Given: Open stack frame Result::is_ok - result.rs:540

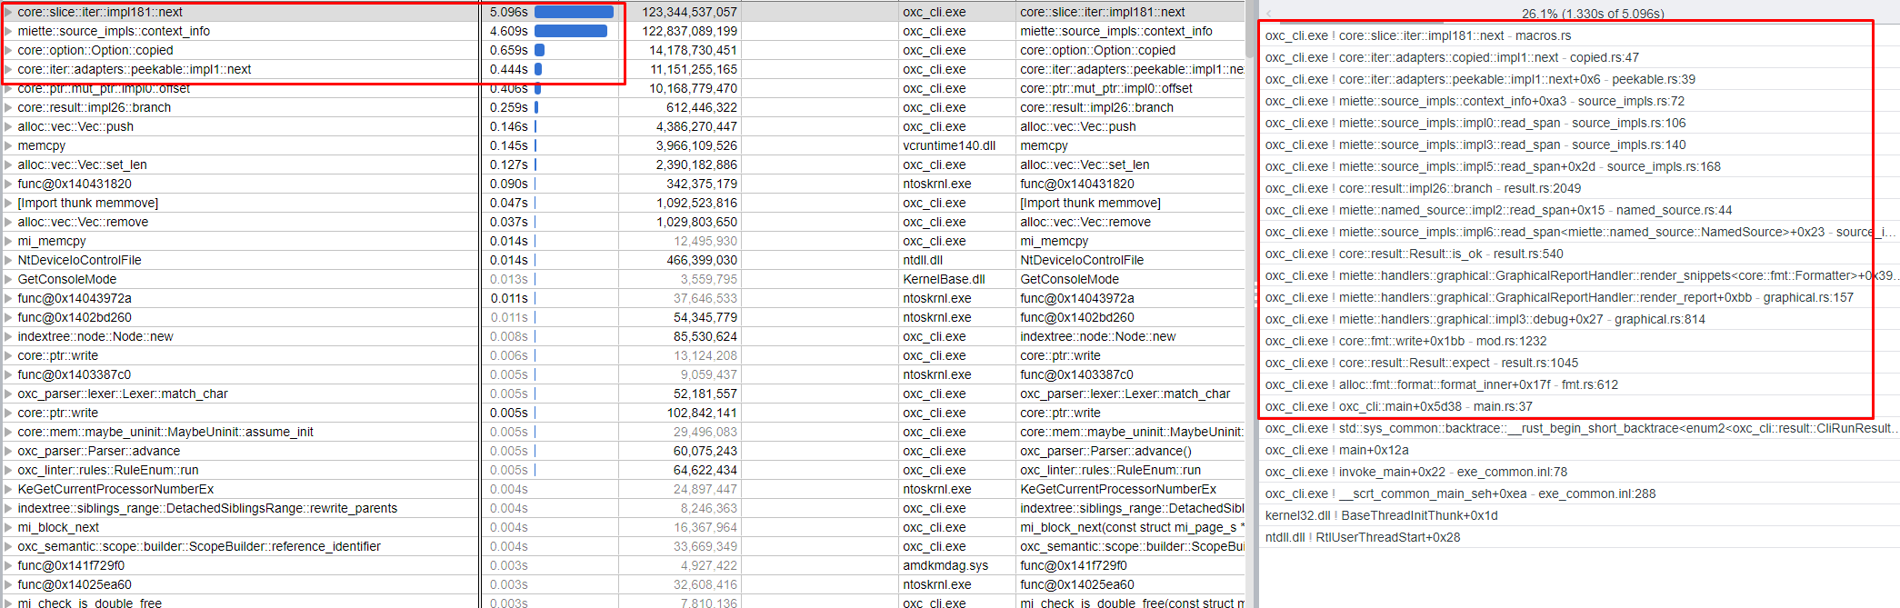Looking at the screenshot, I should coord(1414,254).
